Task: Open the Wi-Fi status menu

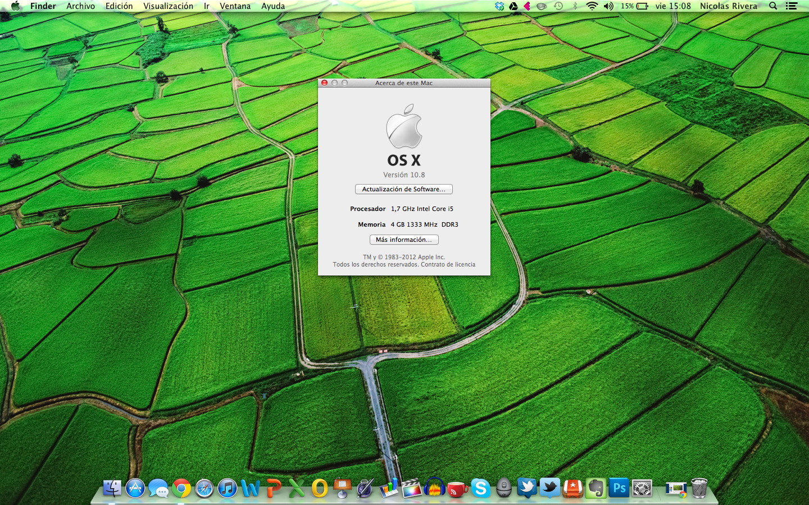Action: coord(592,6)
